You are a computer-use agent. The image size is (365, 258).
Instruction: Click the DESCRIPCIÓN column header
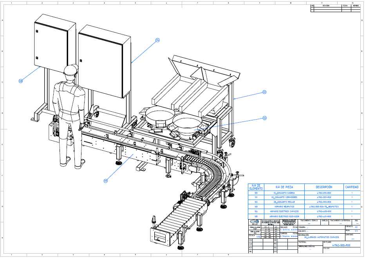click(x=323, y=187)
